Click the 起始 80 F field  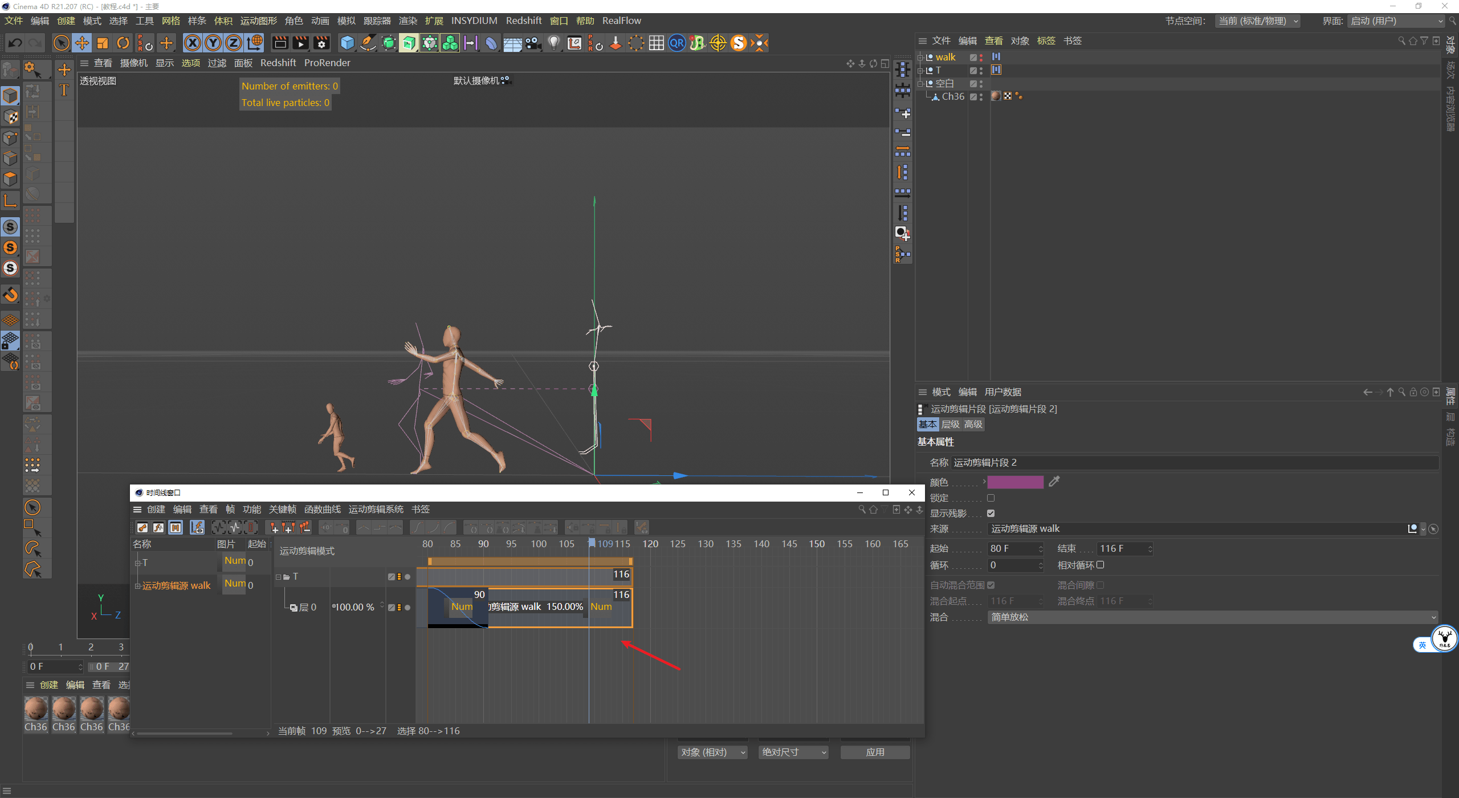[x=1013, y=548]
